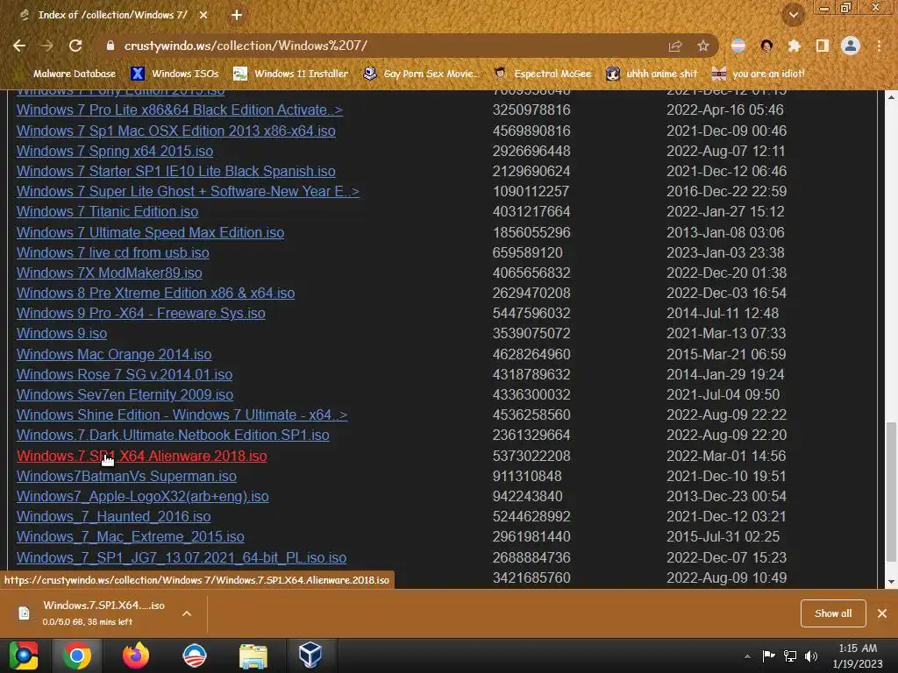Viewport: 898px width, 673px height.
Task: Open VirtualBox from the taskbar
Action: pos(310,655)
